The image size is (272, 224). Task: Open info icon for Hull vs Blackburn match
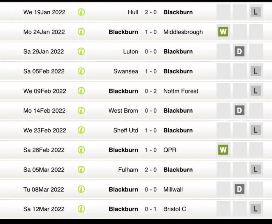click(81, 12)
